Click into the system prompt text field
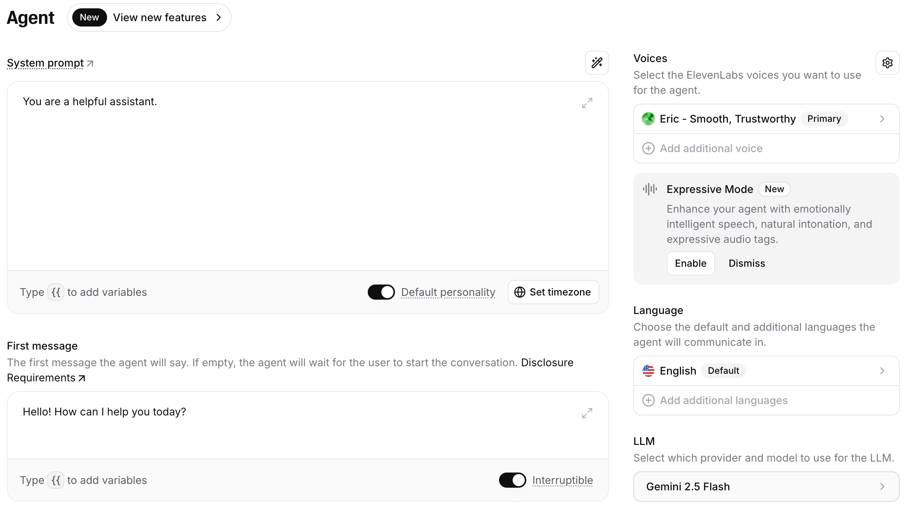 pyautogui.click(x=308, y=176)
